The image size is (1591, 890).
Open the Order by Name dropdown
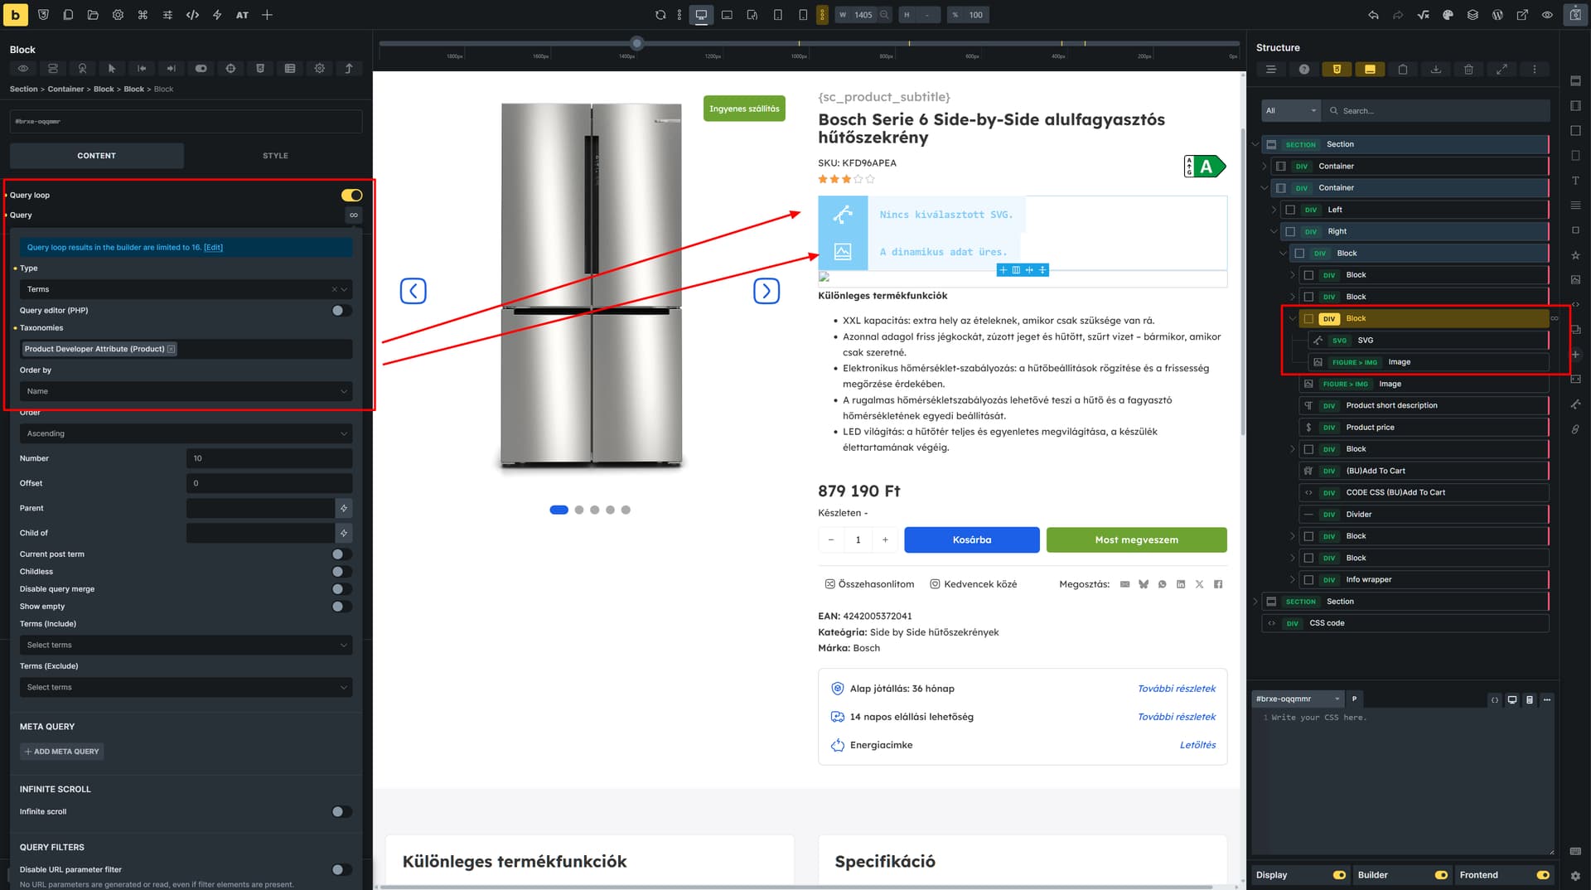[186, 391]
